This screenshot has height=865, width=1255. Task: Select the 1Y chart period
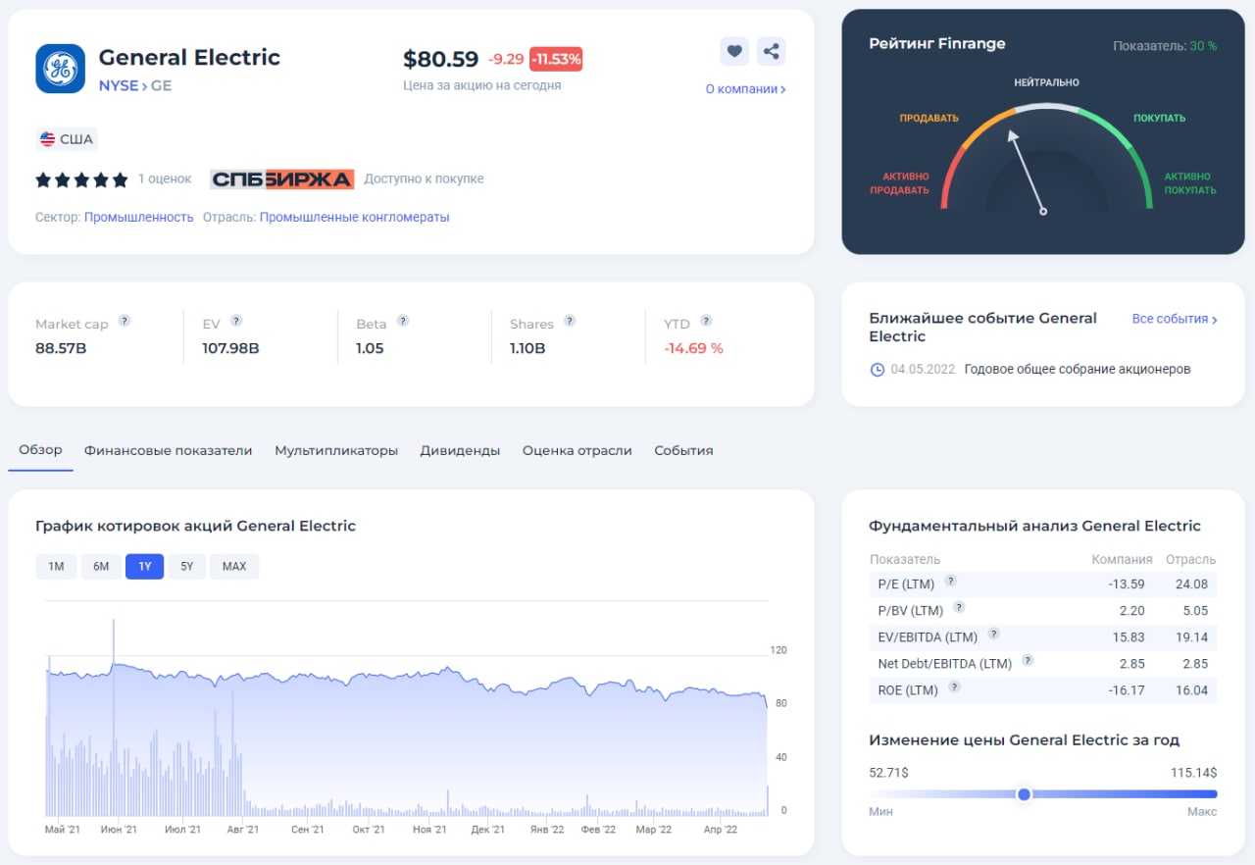click(x=144, y=566)
